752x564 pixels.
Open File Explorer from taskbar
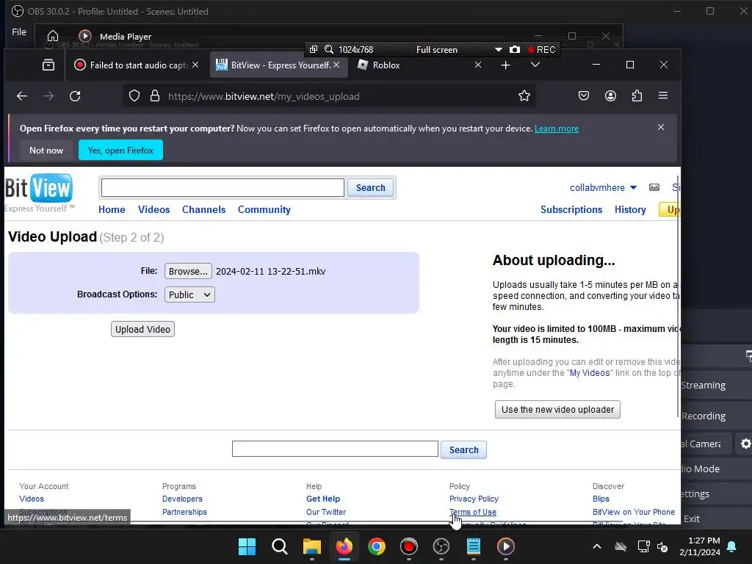[311, 546]
